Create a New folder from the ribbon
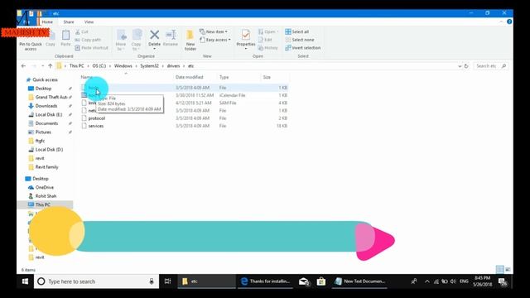530x298 pixels. coord(190,40)
